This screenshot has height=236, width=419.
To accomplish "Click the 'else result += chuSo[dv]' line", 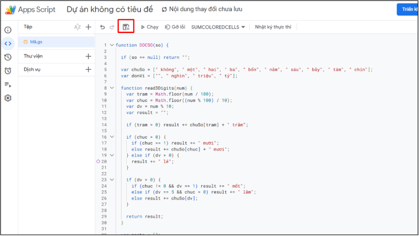I will point(164,198).
